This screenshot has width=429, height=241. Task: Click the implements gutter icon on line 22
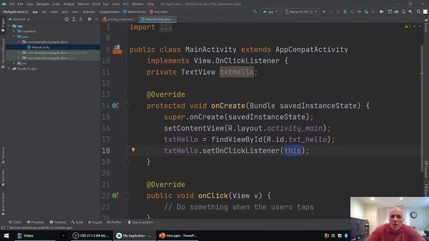click(x=115, y=195)
